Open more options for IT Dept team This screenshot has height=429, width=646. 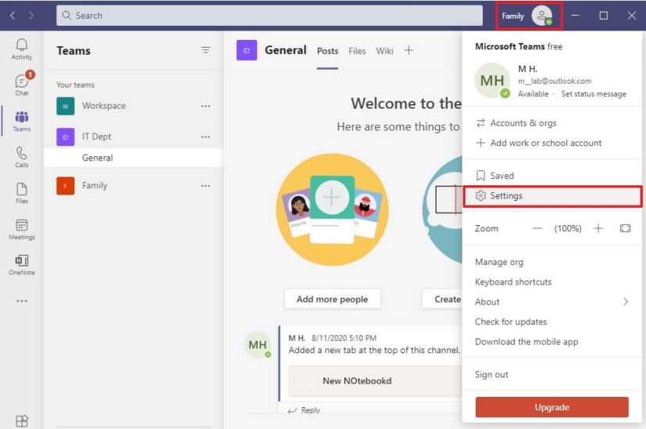[x=205, y=137]
